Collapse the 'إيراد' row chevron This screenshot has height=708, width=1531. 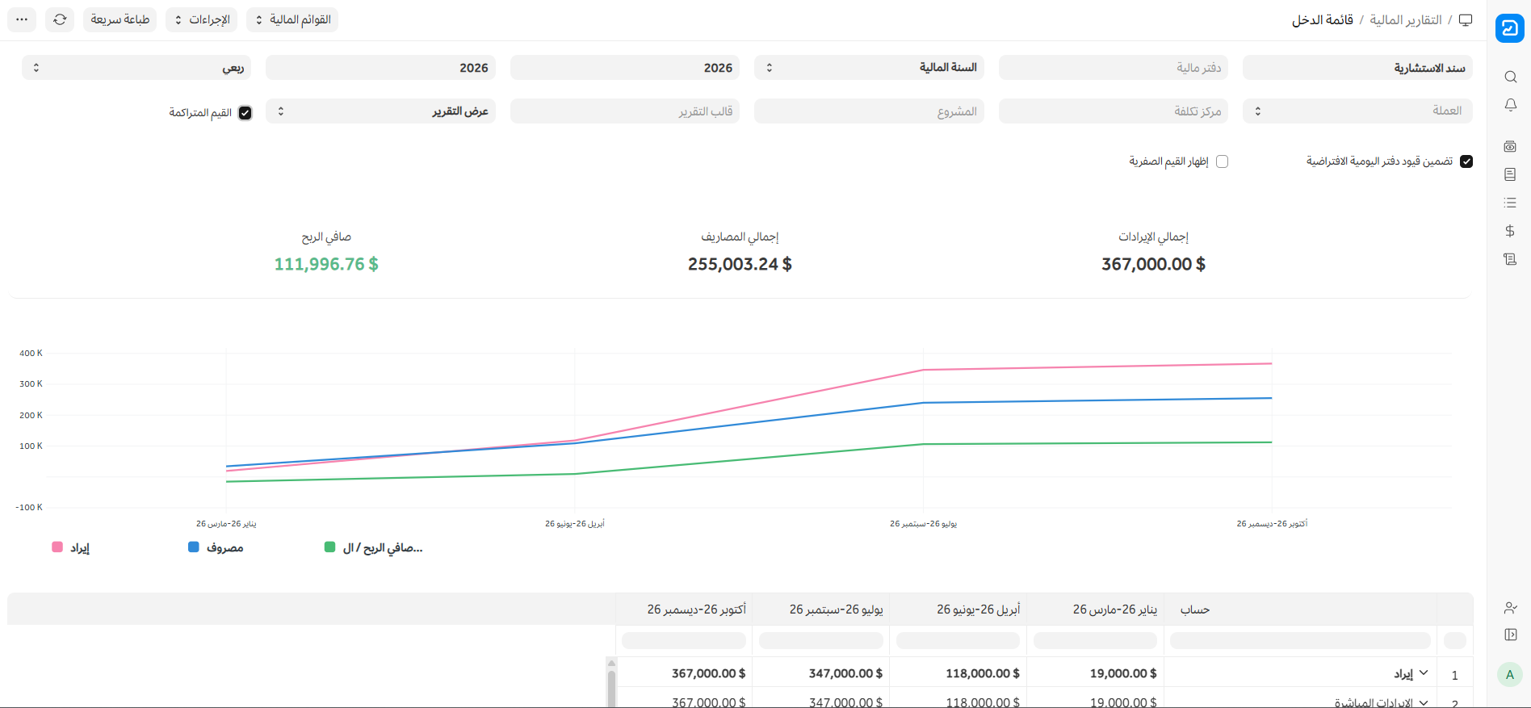point(1424,673)
